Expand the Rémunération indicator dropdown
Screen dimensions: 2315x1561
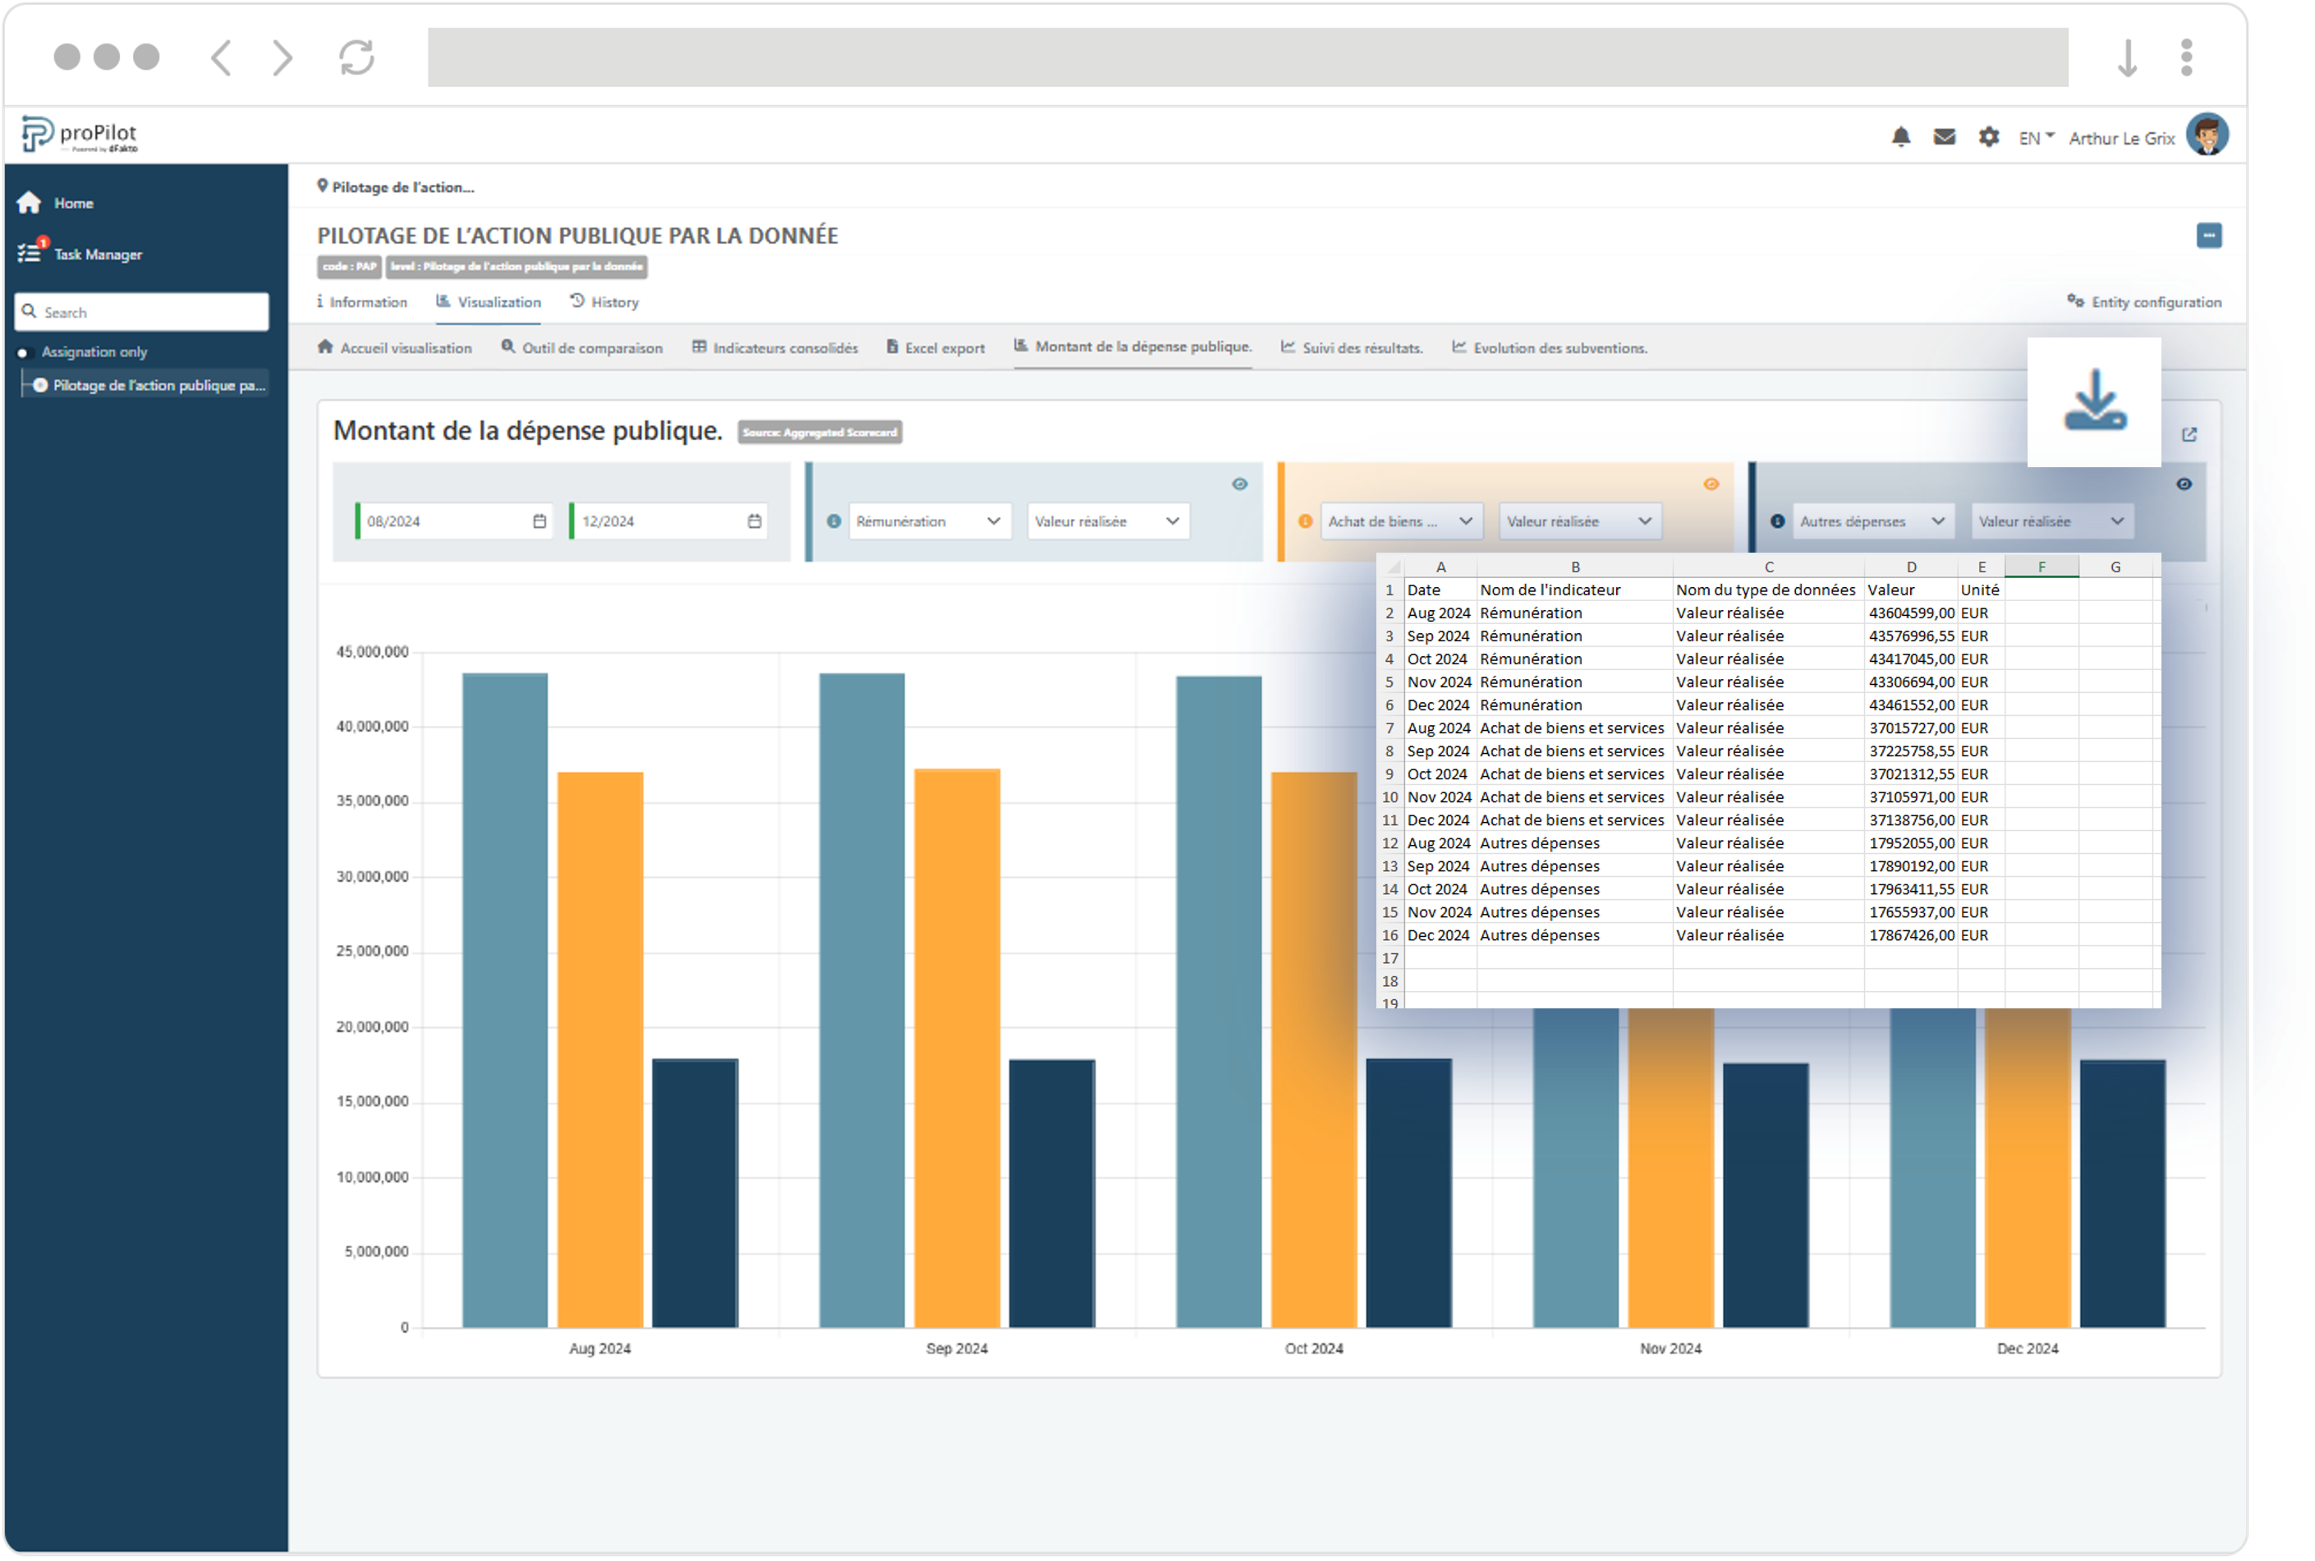tap(928, 521)
